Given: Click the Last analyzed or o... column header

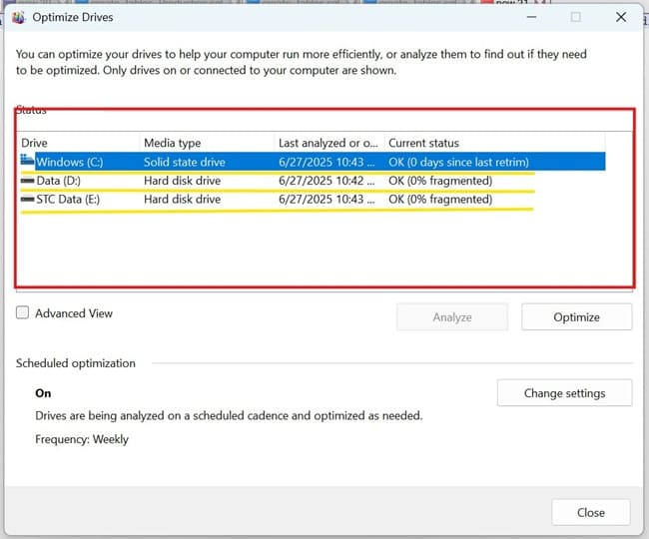Looking at the screenshot, I should 329,143.
